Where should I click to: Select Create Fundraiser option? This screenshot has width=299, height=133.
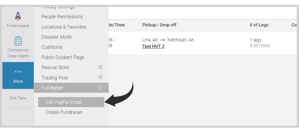tap(64, 112)
